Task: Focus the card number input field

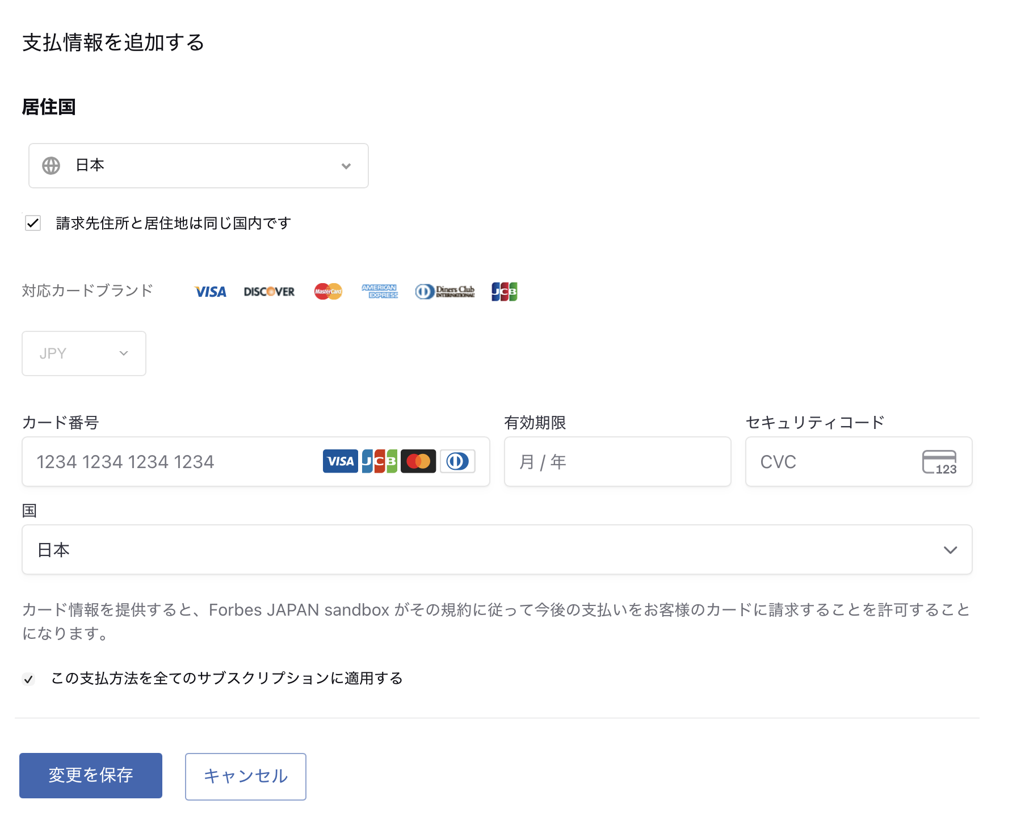Action: pos(256,461)
